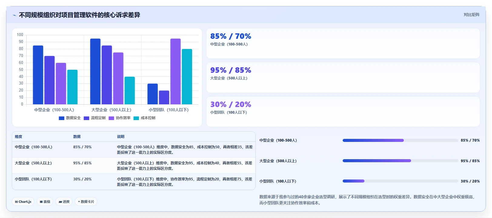The width and height of the screenshot is (492, 218).
Task: Click the 中型企业（100-500人）progress row label
Action: click(278, 140)
